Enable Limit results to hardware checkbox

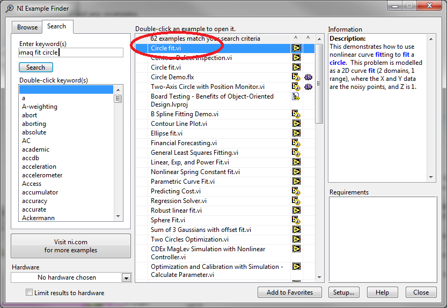tap(29, 292)
